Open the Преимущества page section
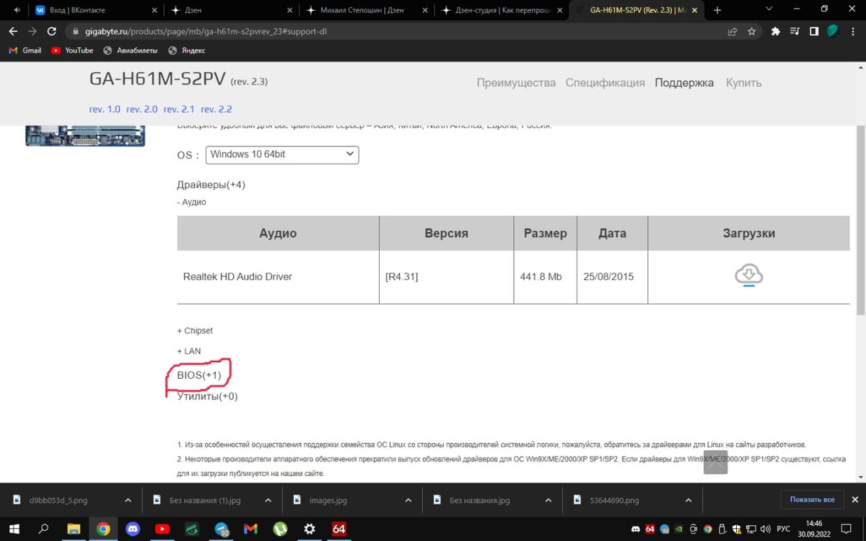This screenshot has width=866, height=541. (516, 83)
